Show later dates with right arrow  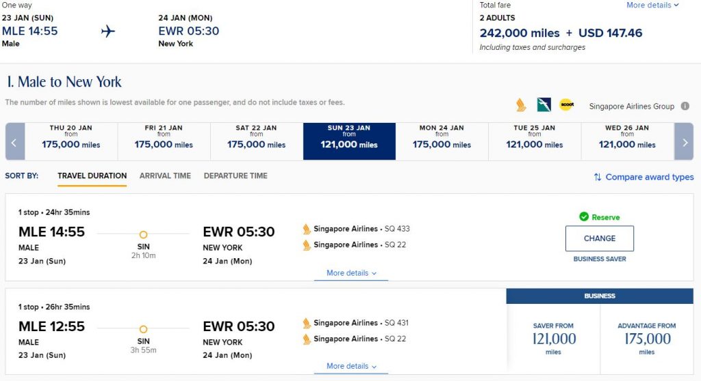tap(684, 142)
